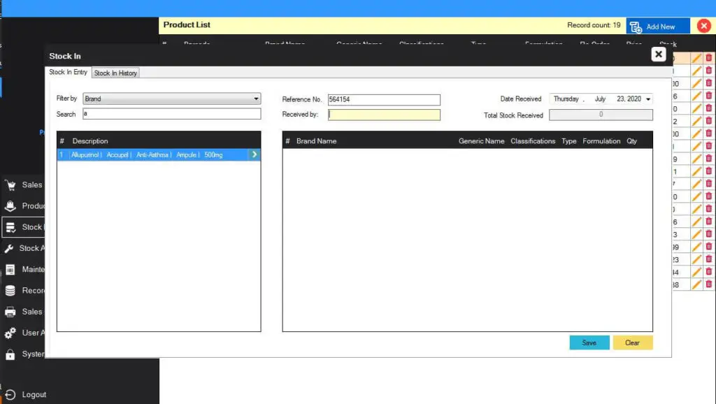Click the arrow on the Allupurinol row
This screenshot has width=716, height=404.
255,154
